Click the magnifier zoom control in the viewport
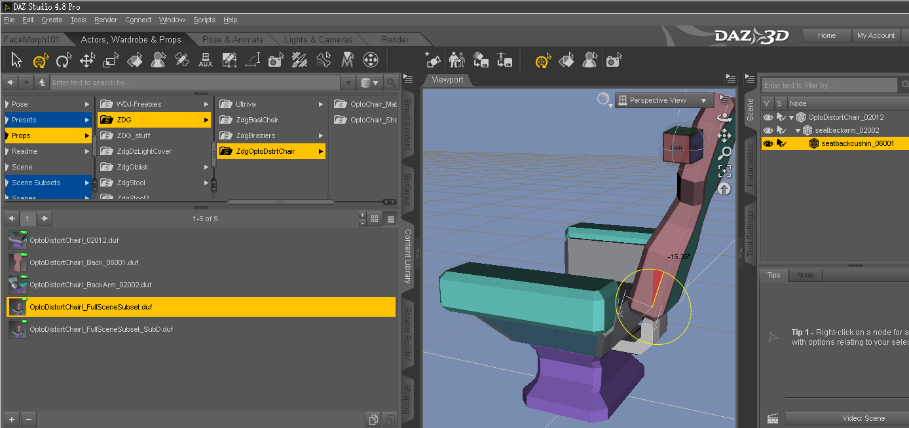 (724, 154)
